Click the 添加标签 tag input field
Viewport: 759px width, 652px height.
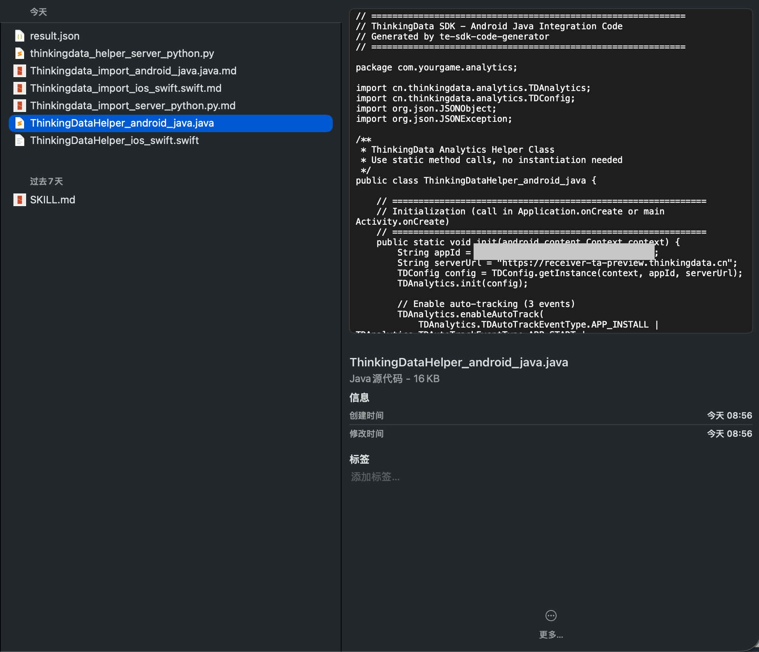coord(375,477)
